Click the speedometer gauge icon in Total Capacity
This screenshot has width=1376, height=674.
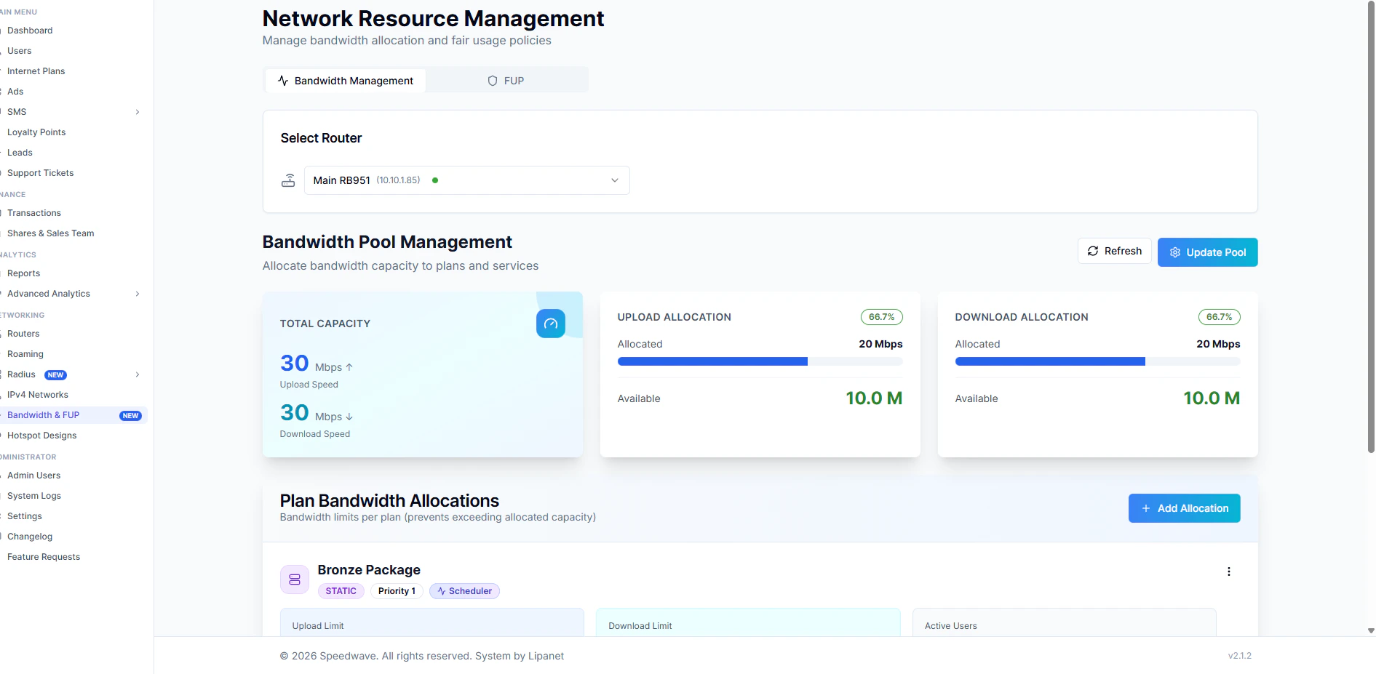[550, 324]
